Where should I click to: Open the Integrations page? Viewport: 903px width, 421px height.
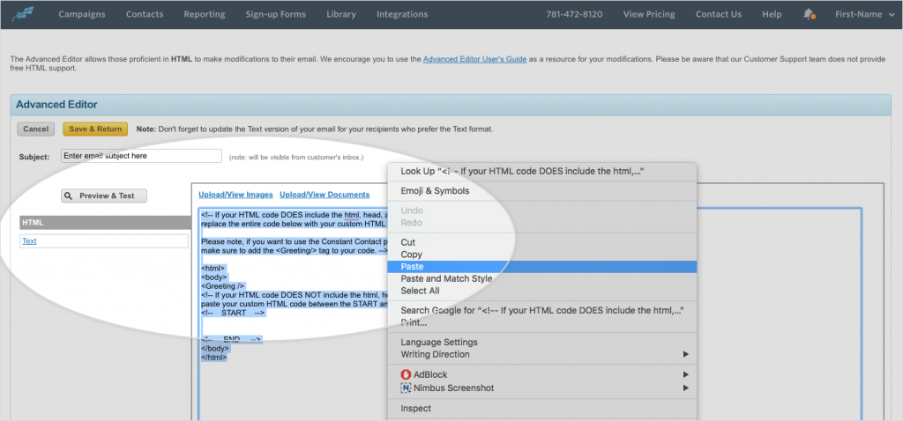click(402, 14)
